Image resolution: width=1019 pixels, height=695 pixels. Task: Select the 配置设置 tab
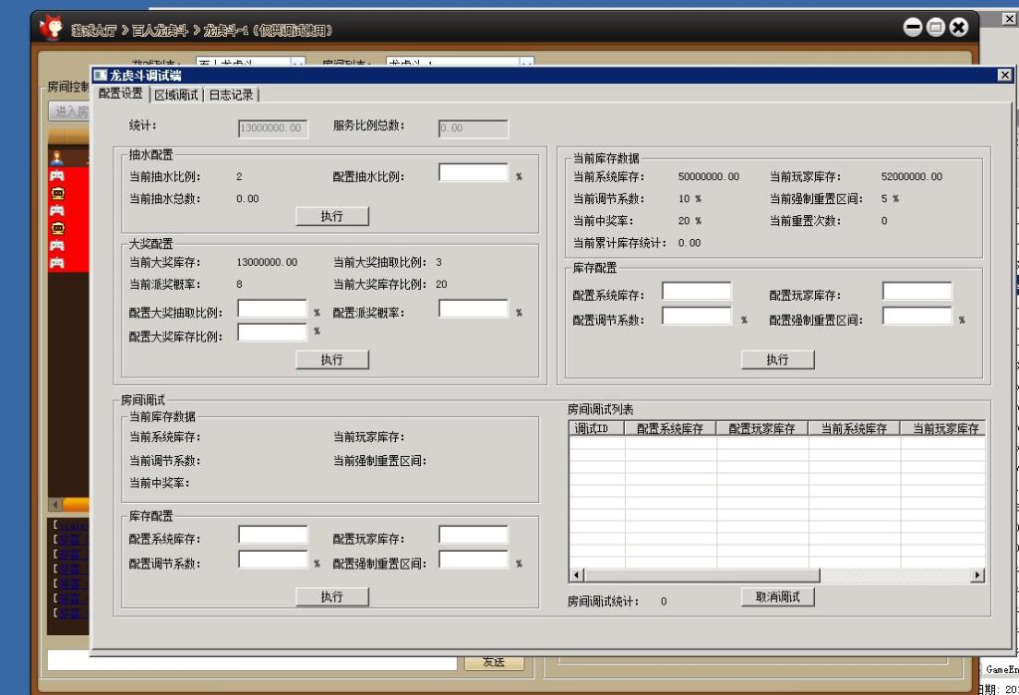coord(120,94)
